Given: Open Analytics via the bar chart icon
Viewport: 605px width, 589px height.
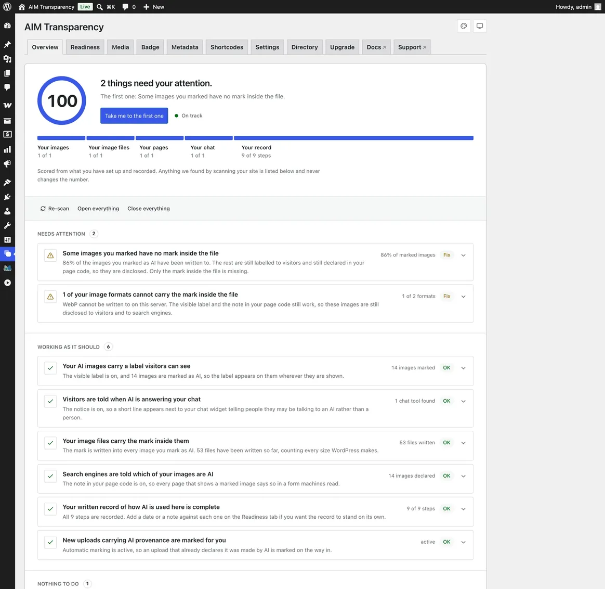Looking at the screenshot, I should pyautogui.click(x=7, y=149).
